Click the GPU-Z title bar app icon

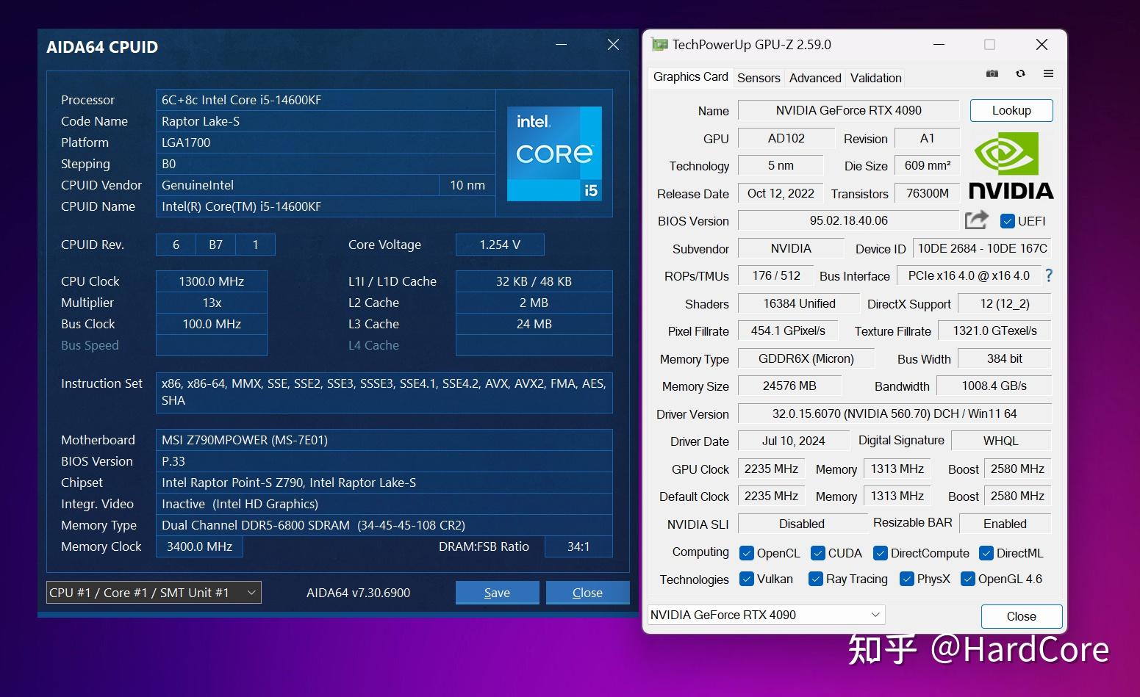(660, 45)
